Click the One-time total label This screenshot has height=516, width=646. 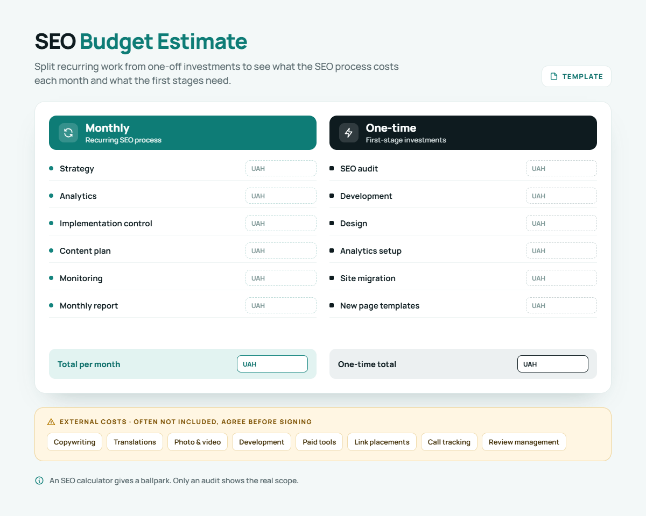367,364
